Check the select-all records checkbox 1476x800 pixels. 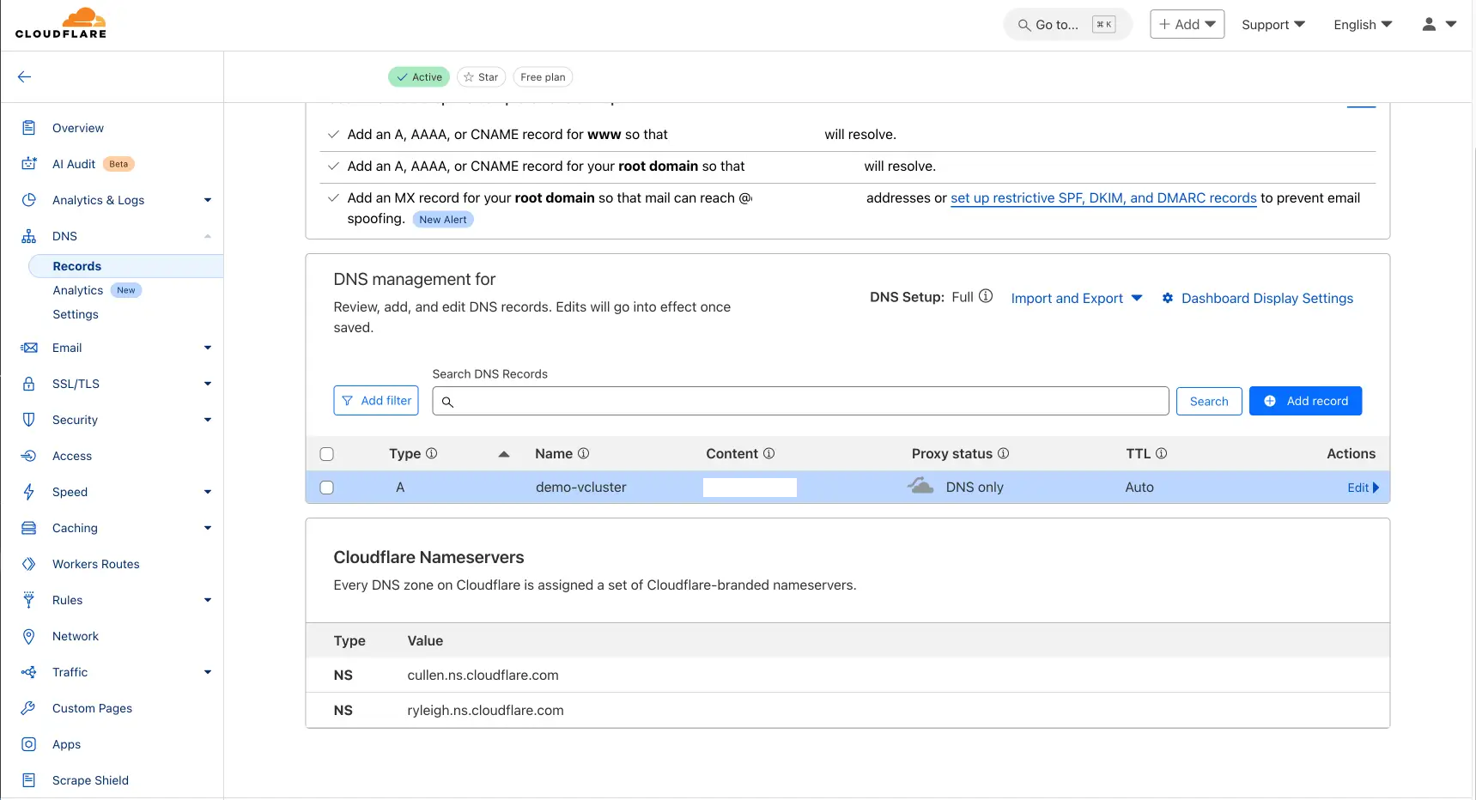(327, 454)
